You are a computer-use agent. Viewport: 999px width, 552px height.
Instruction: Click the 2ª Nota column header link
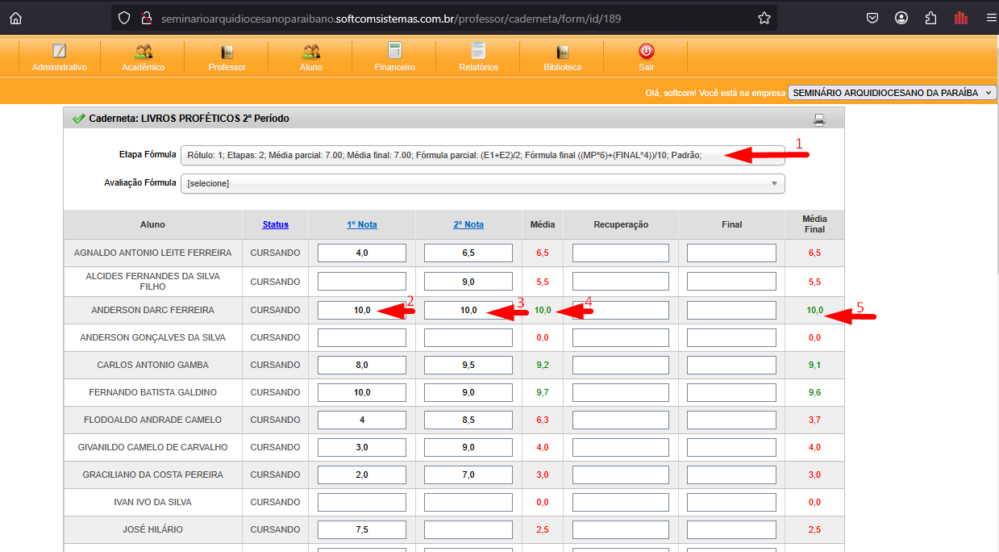point(468,224)
